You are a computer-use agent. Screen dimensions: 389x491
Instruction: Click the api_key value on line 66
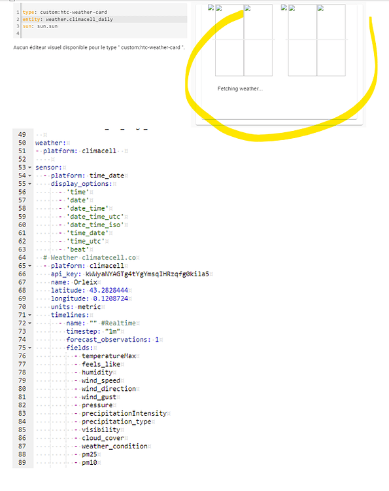pos(147,274)
